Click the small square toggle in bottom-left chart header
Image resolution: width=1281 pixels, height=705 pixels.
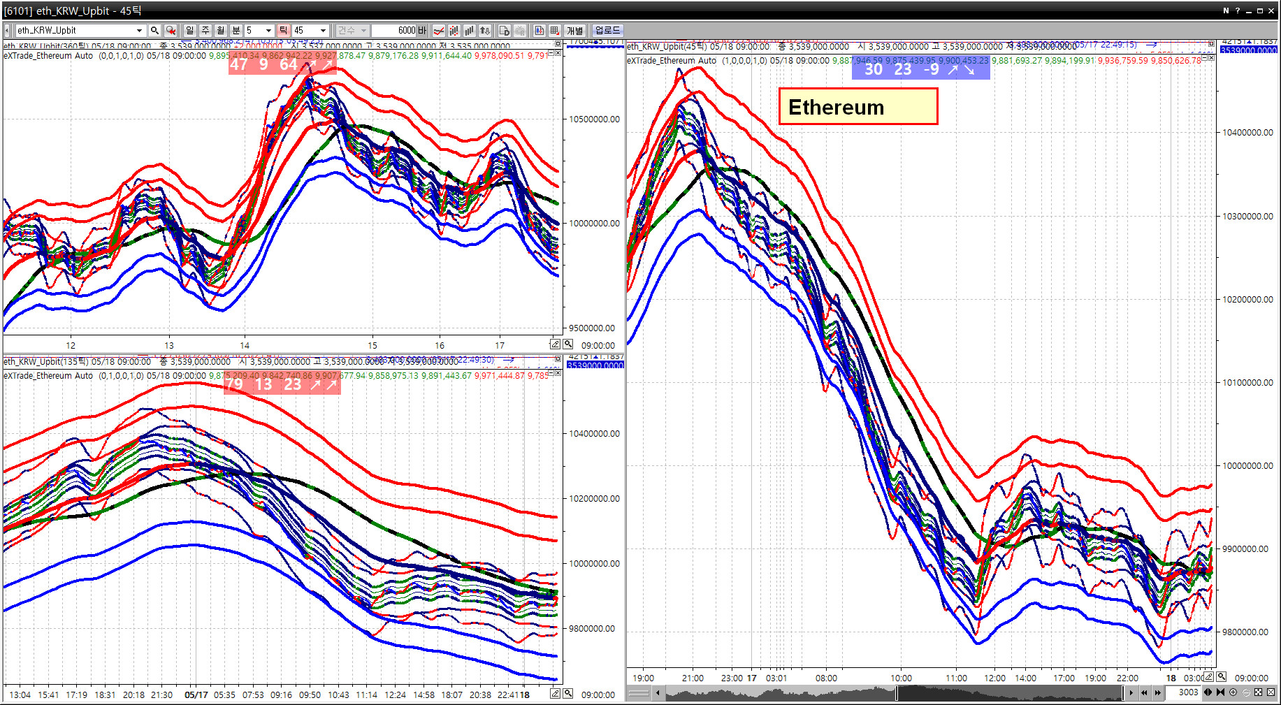click(x=558, y=358)
